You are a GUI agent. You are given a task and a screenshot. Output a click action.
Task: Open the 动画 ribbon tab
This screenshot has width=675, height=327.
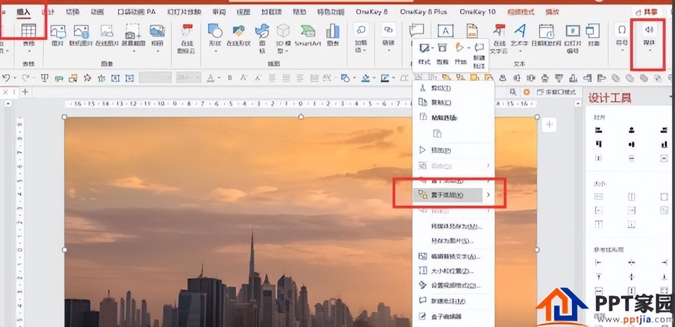pos(97,11)
